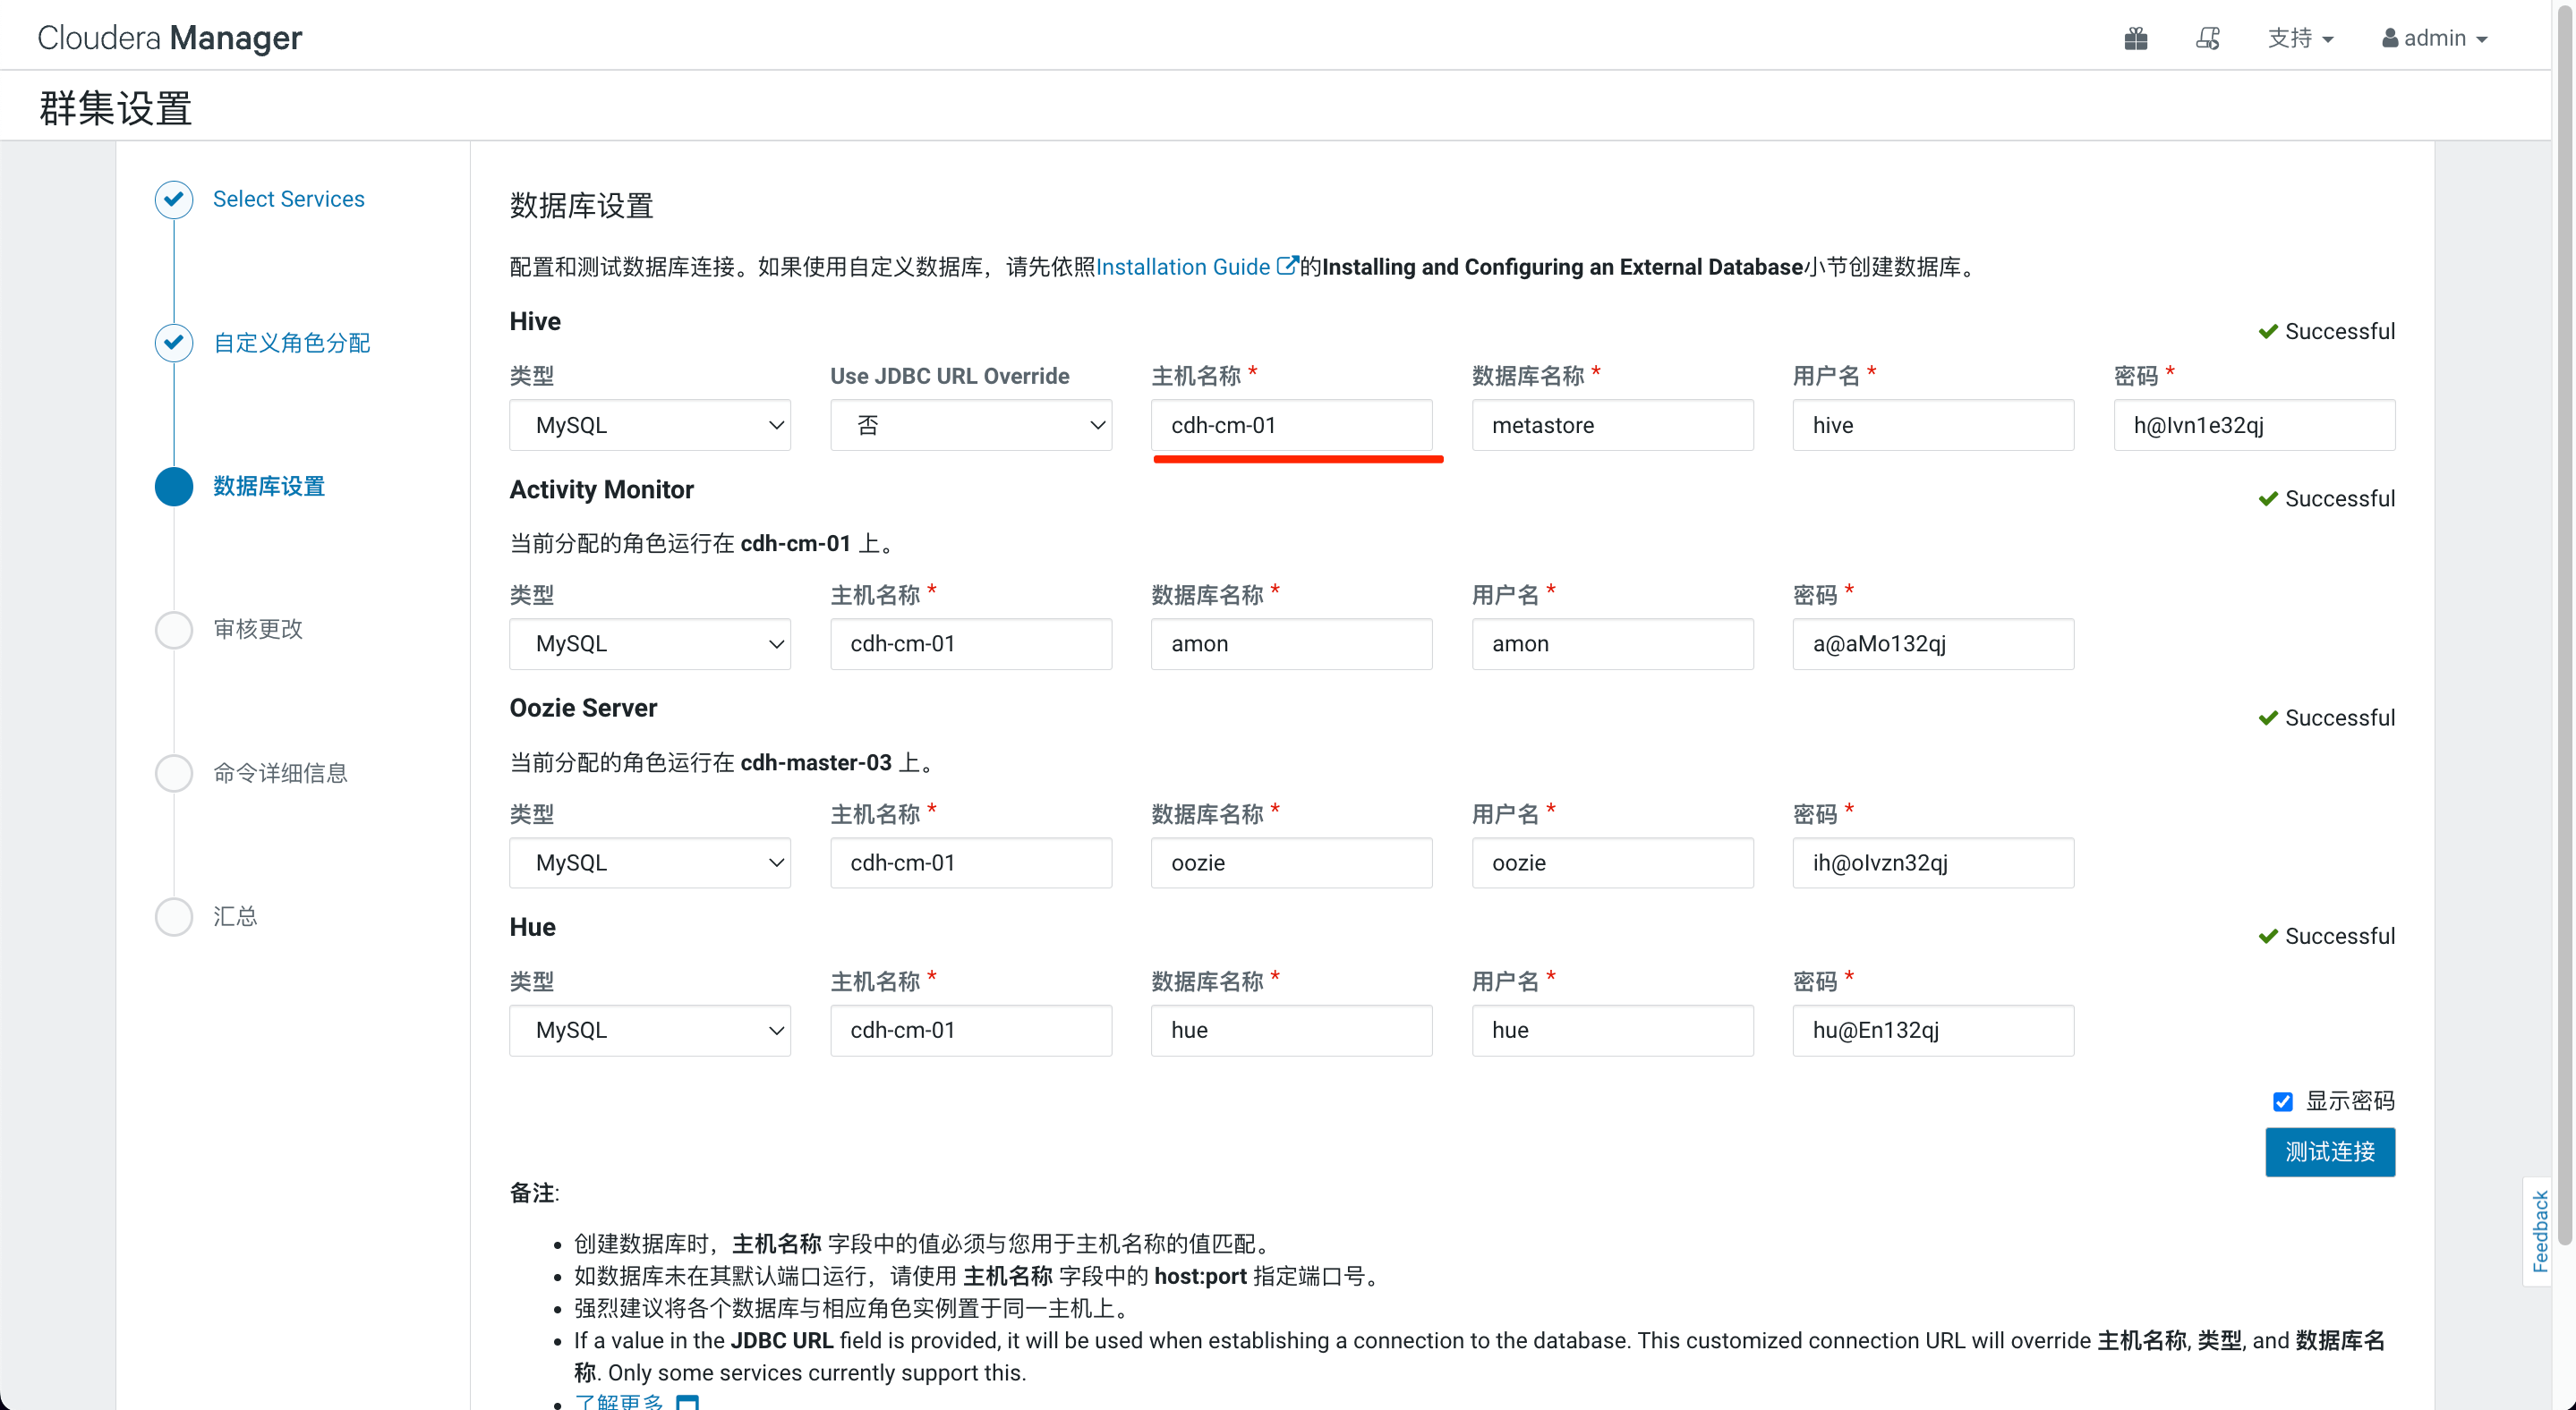Click the Select Services step checkmark circle
Image resolution: width=2576 pixels, height=1410 pixels.
pos(174,199)
